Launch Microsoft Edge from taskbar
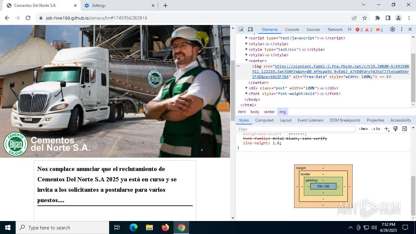 [x=134, y=227]
